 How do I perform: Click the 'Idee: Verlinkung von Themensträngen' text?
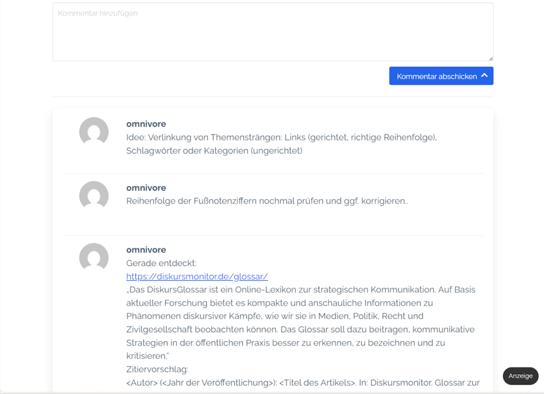281,137
